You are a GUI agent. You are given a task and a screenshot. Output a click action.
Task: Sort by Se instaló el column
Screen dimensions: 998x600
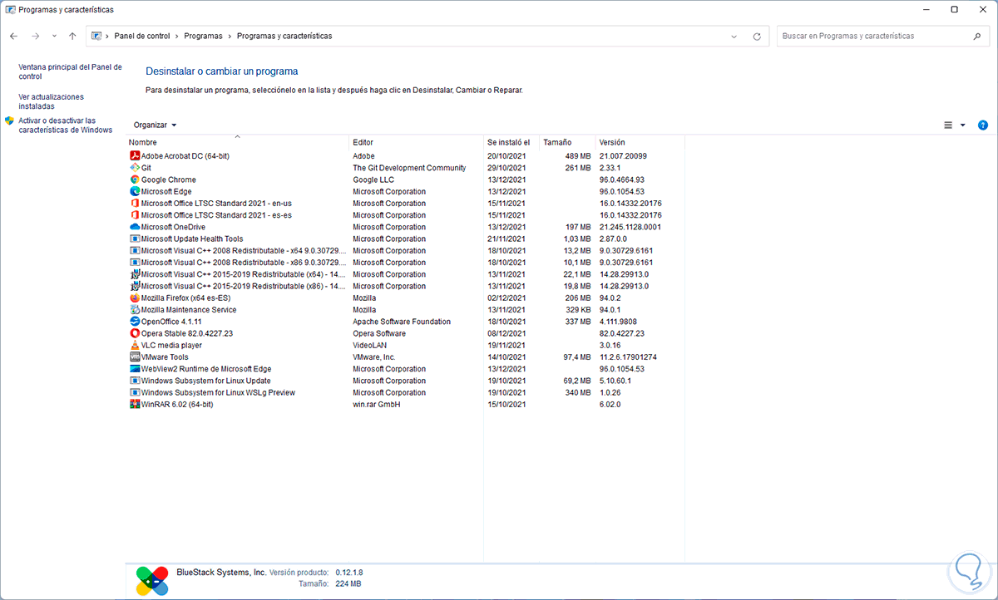(x=511, y=143)
